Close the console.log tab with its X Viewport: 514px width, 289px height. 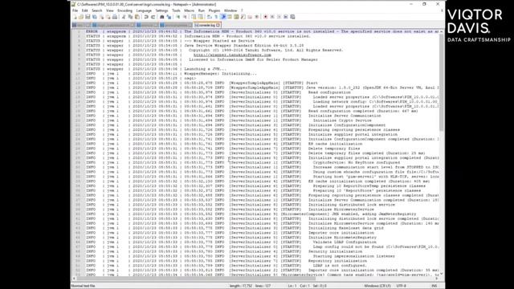point(218,25)
